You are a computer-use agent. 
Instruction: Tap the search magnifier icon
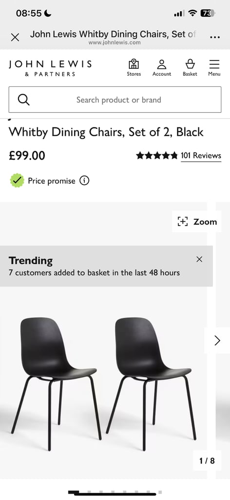[x=23, y=100]
